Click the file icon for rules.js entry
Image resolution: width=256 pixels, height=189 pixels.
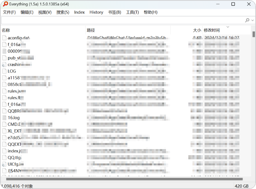tap(4, 91)
